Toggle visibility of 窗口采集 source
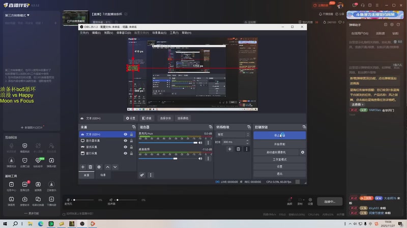 click(125, 154)
